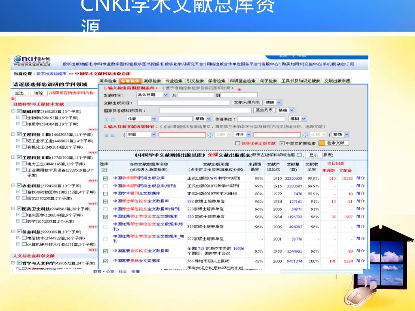Click document count 32820658
The width and height of the screenshot is (415, 311).
293,179
